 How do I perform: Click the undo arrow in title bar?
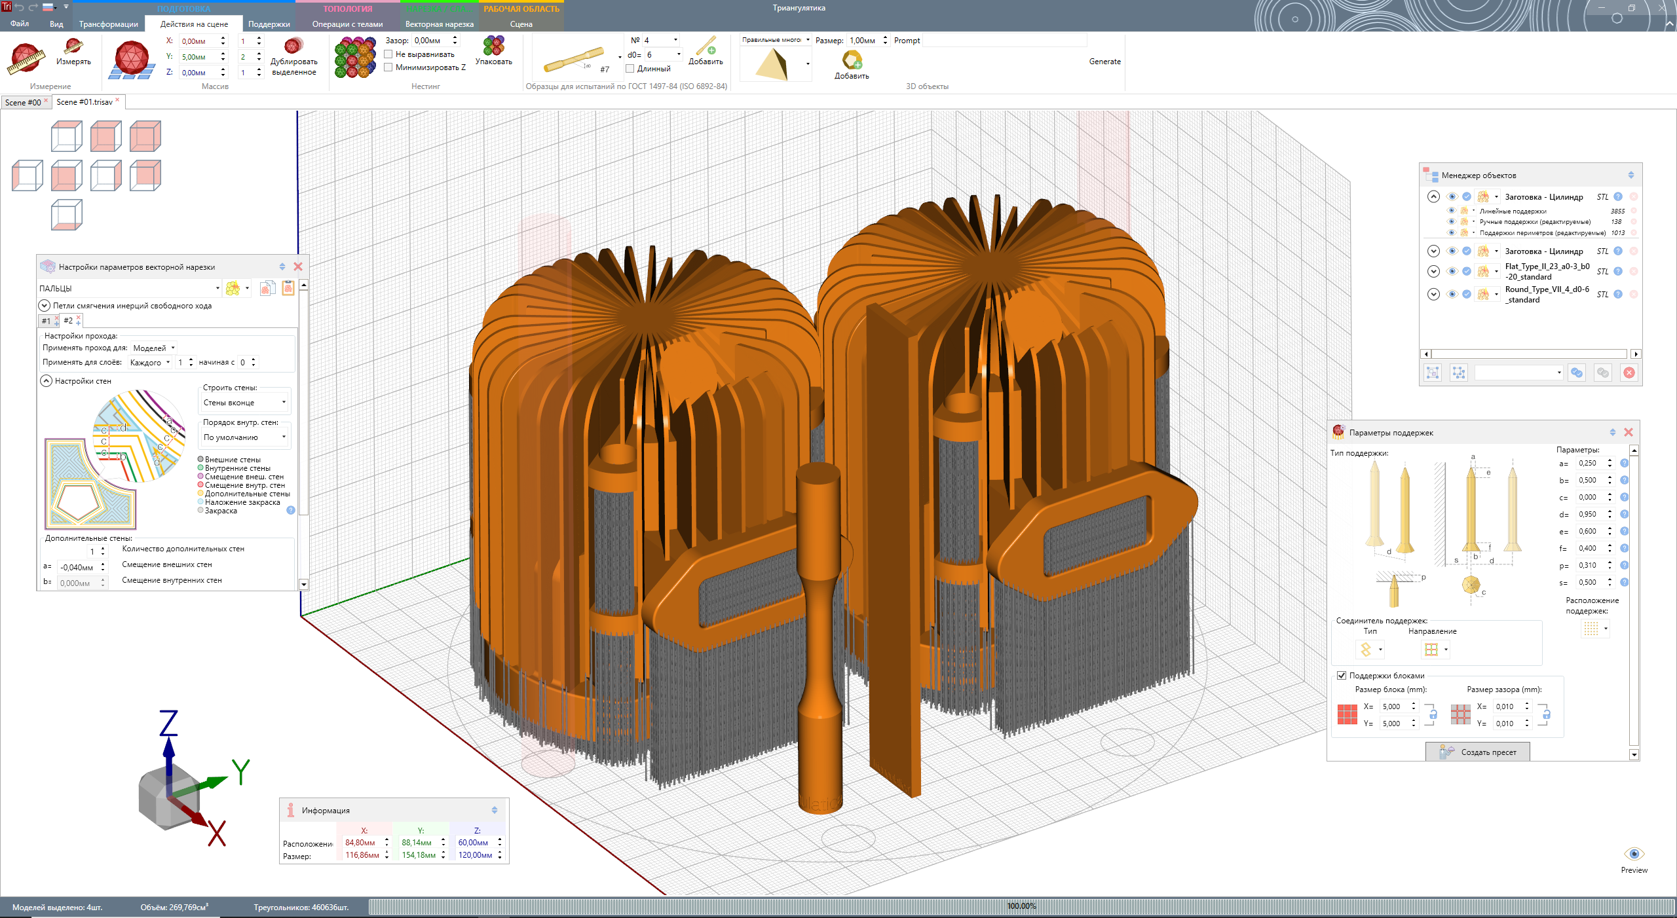[20, 7]
